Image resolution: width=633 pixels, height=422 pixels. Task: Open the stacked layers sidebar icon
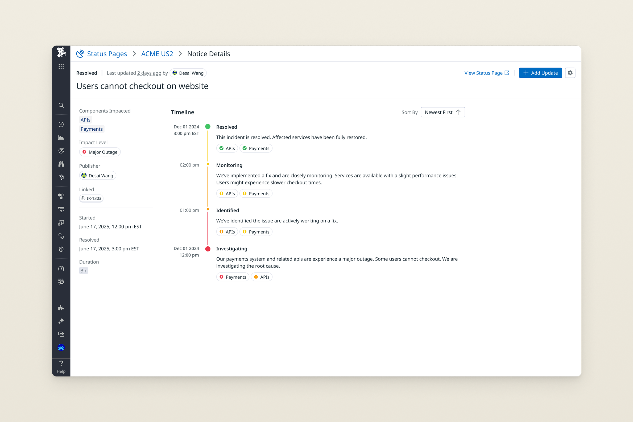[x=61, y=177]
